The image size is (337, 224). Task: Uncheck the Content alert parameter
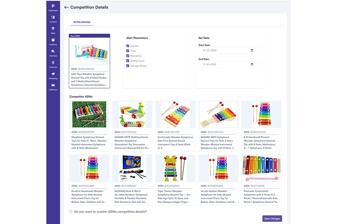[x=128, y=46]
